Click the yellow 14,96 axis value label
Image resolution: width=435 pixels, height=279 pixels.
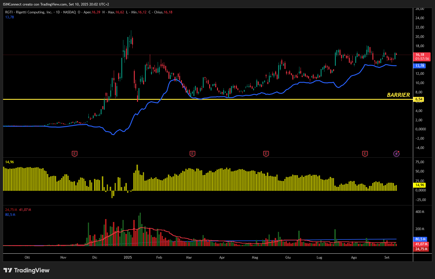pos(420,185)
